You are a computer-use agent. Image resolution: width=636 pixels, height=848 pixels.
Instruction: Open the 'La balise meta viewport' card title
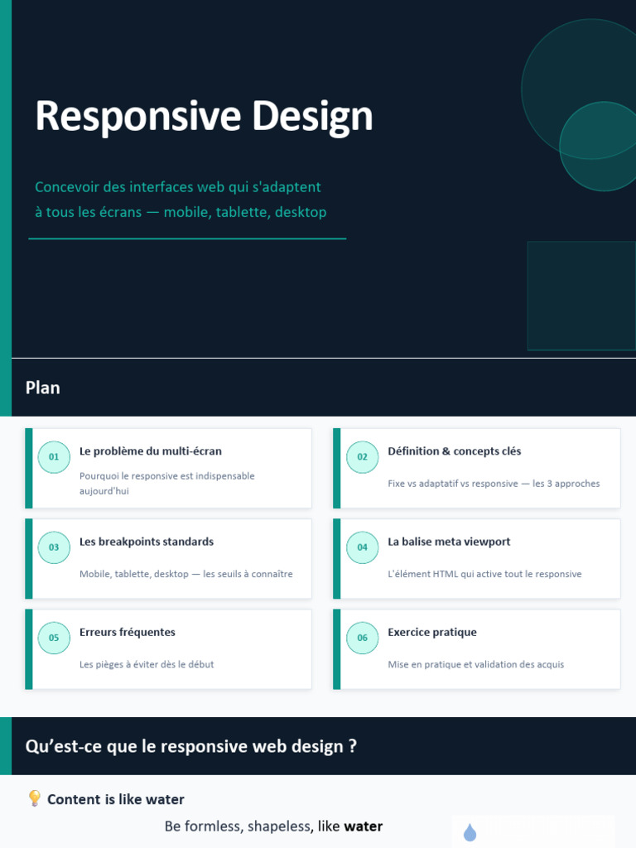point(449,542)
